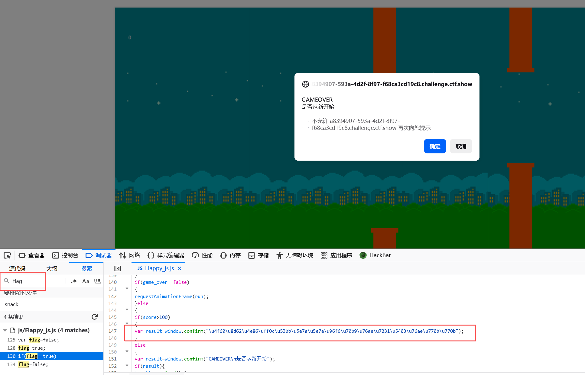Click the element picker icon
The width and height of the screenshot is (585, 375).
pyautogui.click(x=7, y=255)
